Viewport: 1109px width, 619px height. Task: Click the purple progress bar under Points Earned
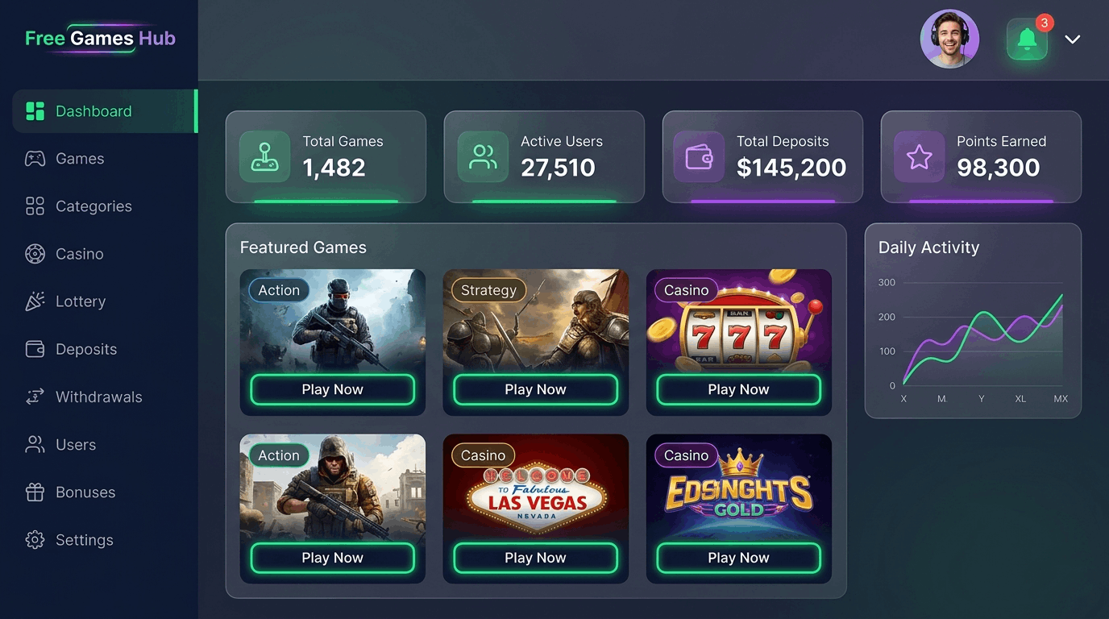tap(981, 199)
